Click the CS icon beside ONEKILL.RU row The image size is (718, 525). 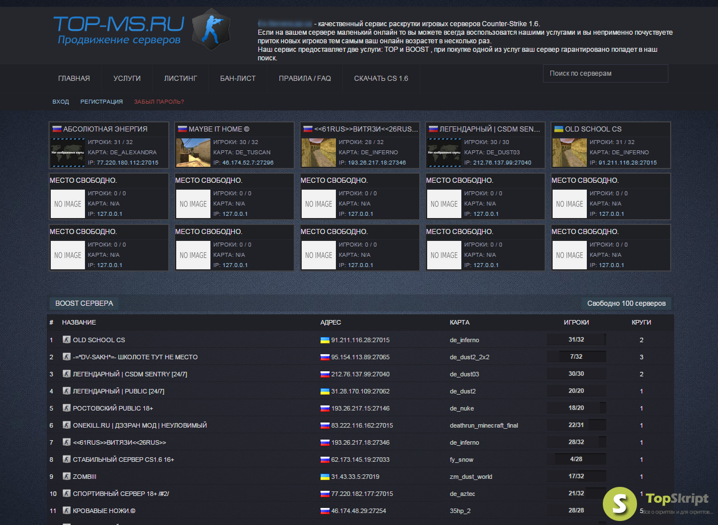click(66, 425)
